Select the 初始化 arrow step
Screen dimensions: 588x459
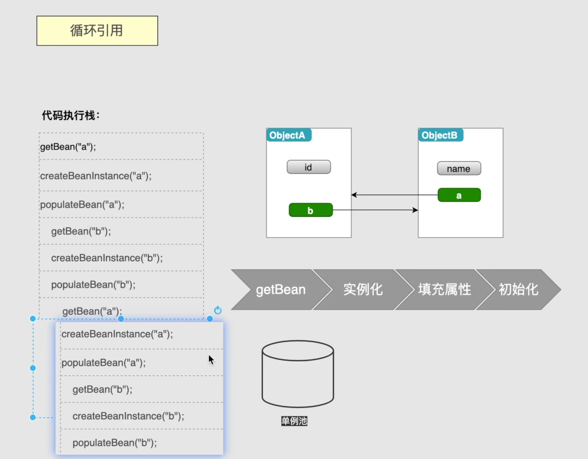[518, 289]
